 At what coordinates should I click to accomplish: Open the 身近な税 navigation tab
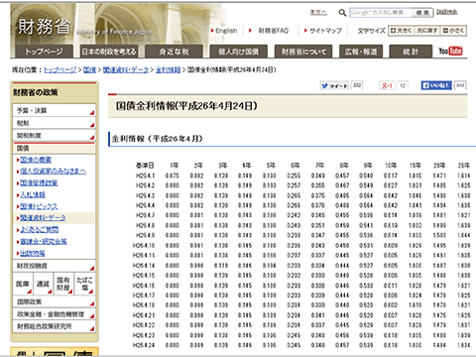(x=174, y=52)
